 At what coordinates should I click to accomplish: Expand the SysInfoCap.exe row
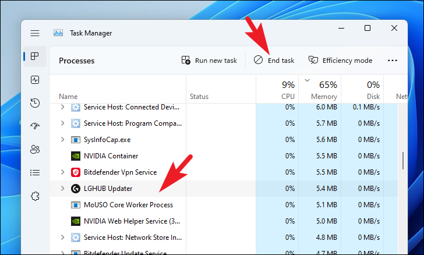click(x=62, y=140)
